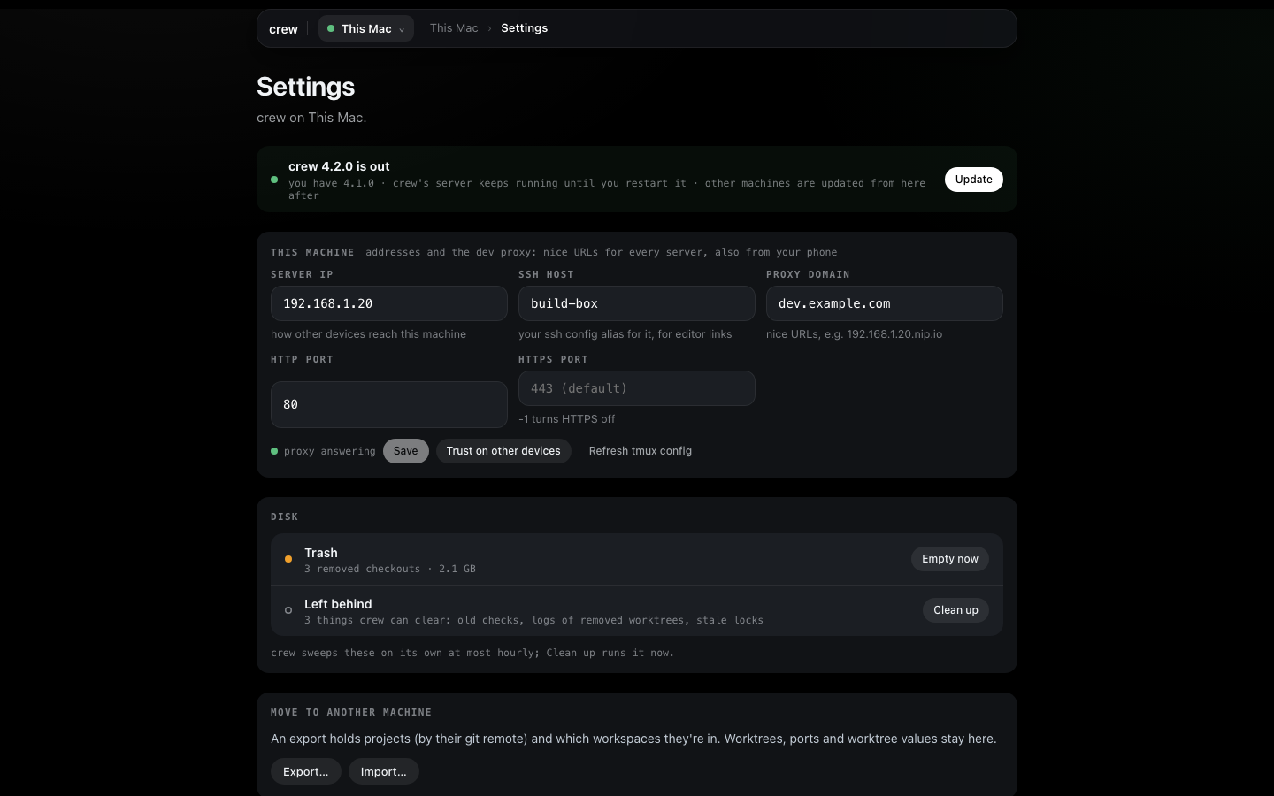Edit the SSH Host field

click(637, 303)
